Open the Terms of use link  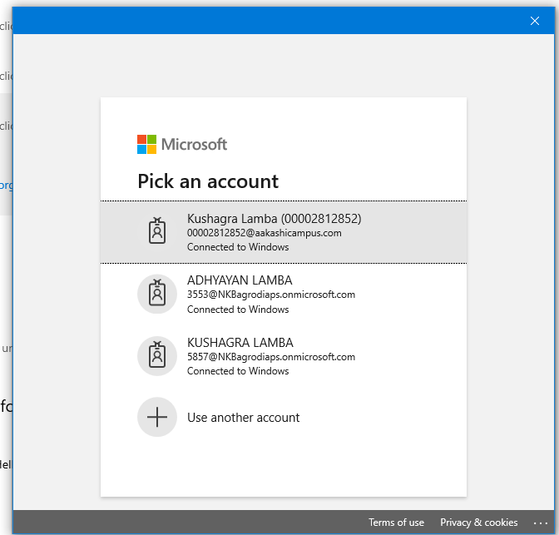(396, 523)
